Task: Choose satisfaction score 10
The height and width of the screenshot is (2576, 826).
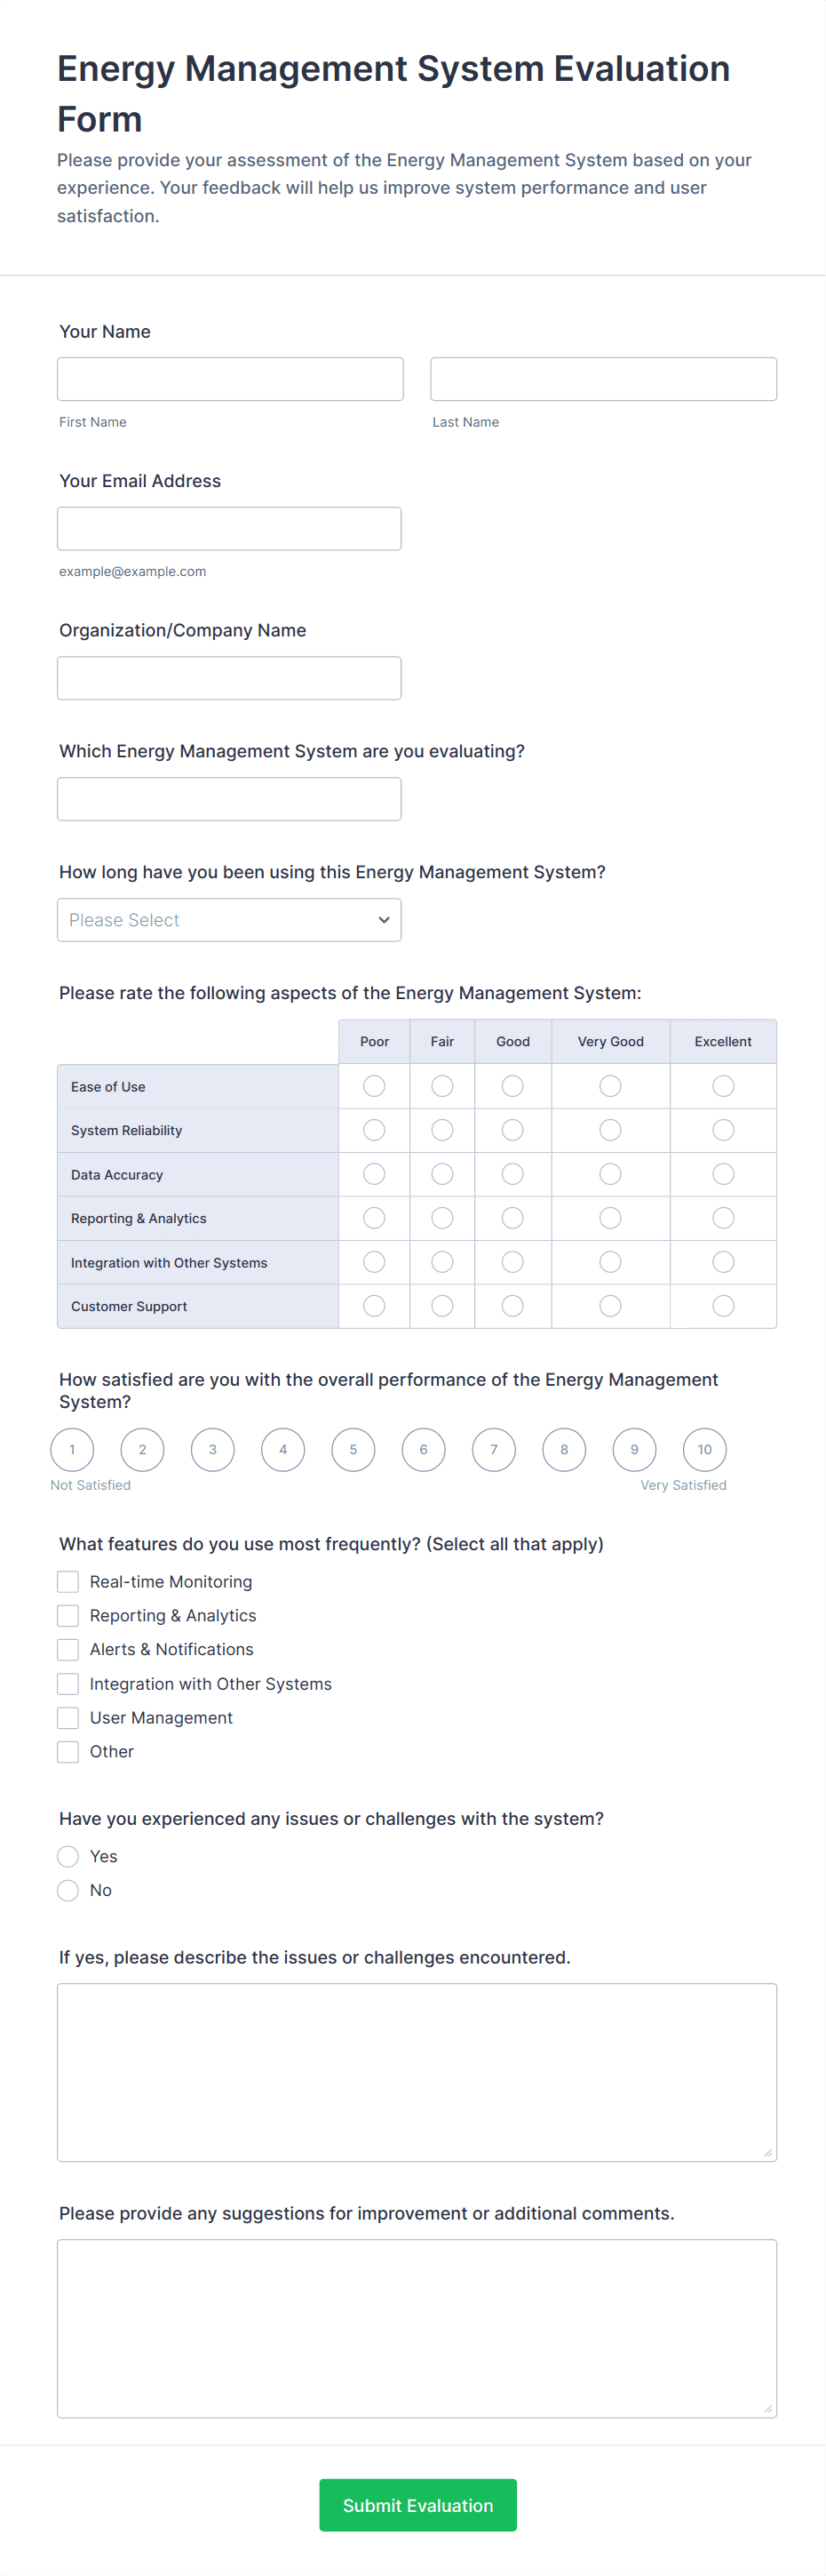Action: pyautogui.click(x=704, y=1450)
